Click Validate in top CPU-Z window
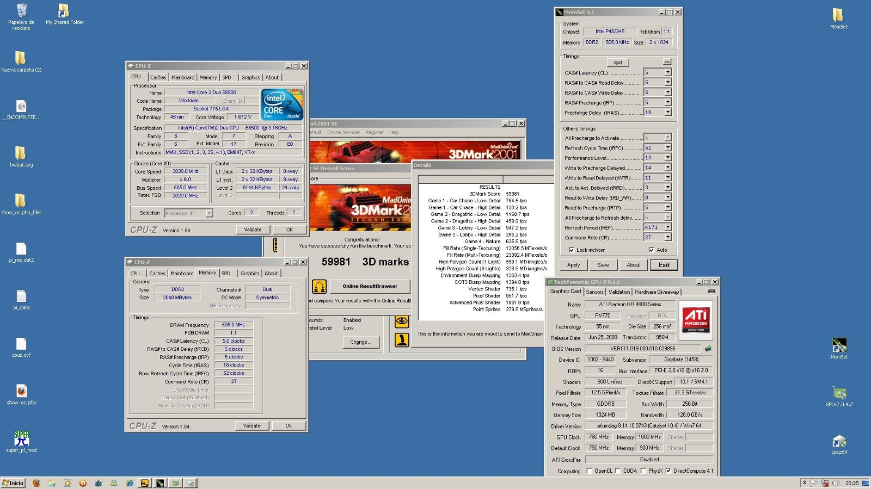The width and height of the screenshot is (871, 489). (253, 230)
